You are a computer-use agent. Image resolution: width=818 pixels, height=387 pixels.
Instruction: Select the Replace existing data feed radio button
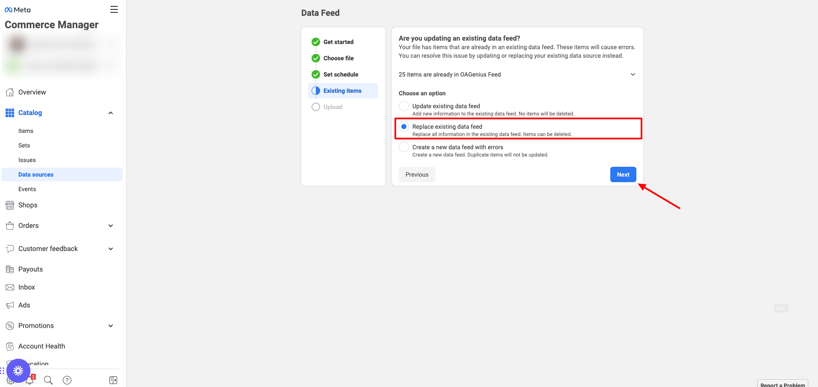[x=404, y=127]
